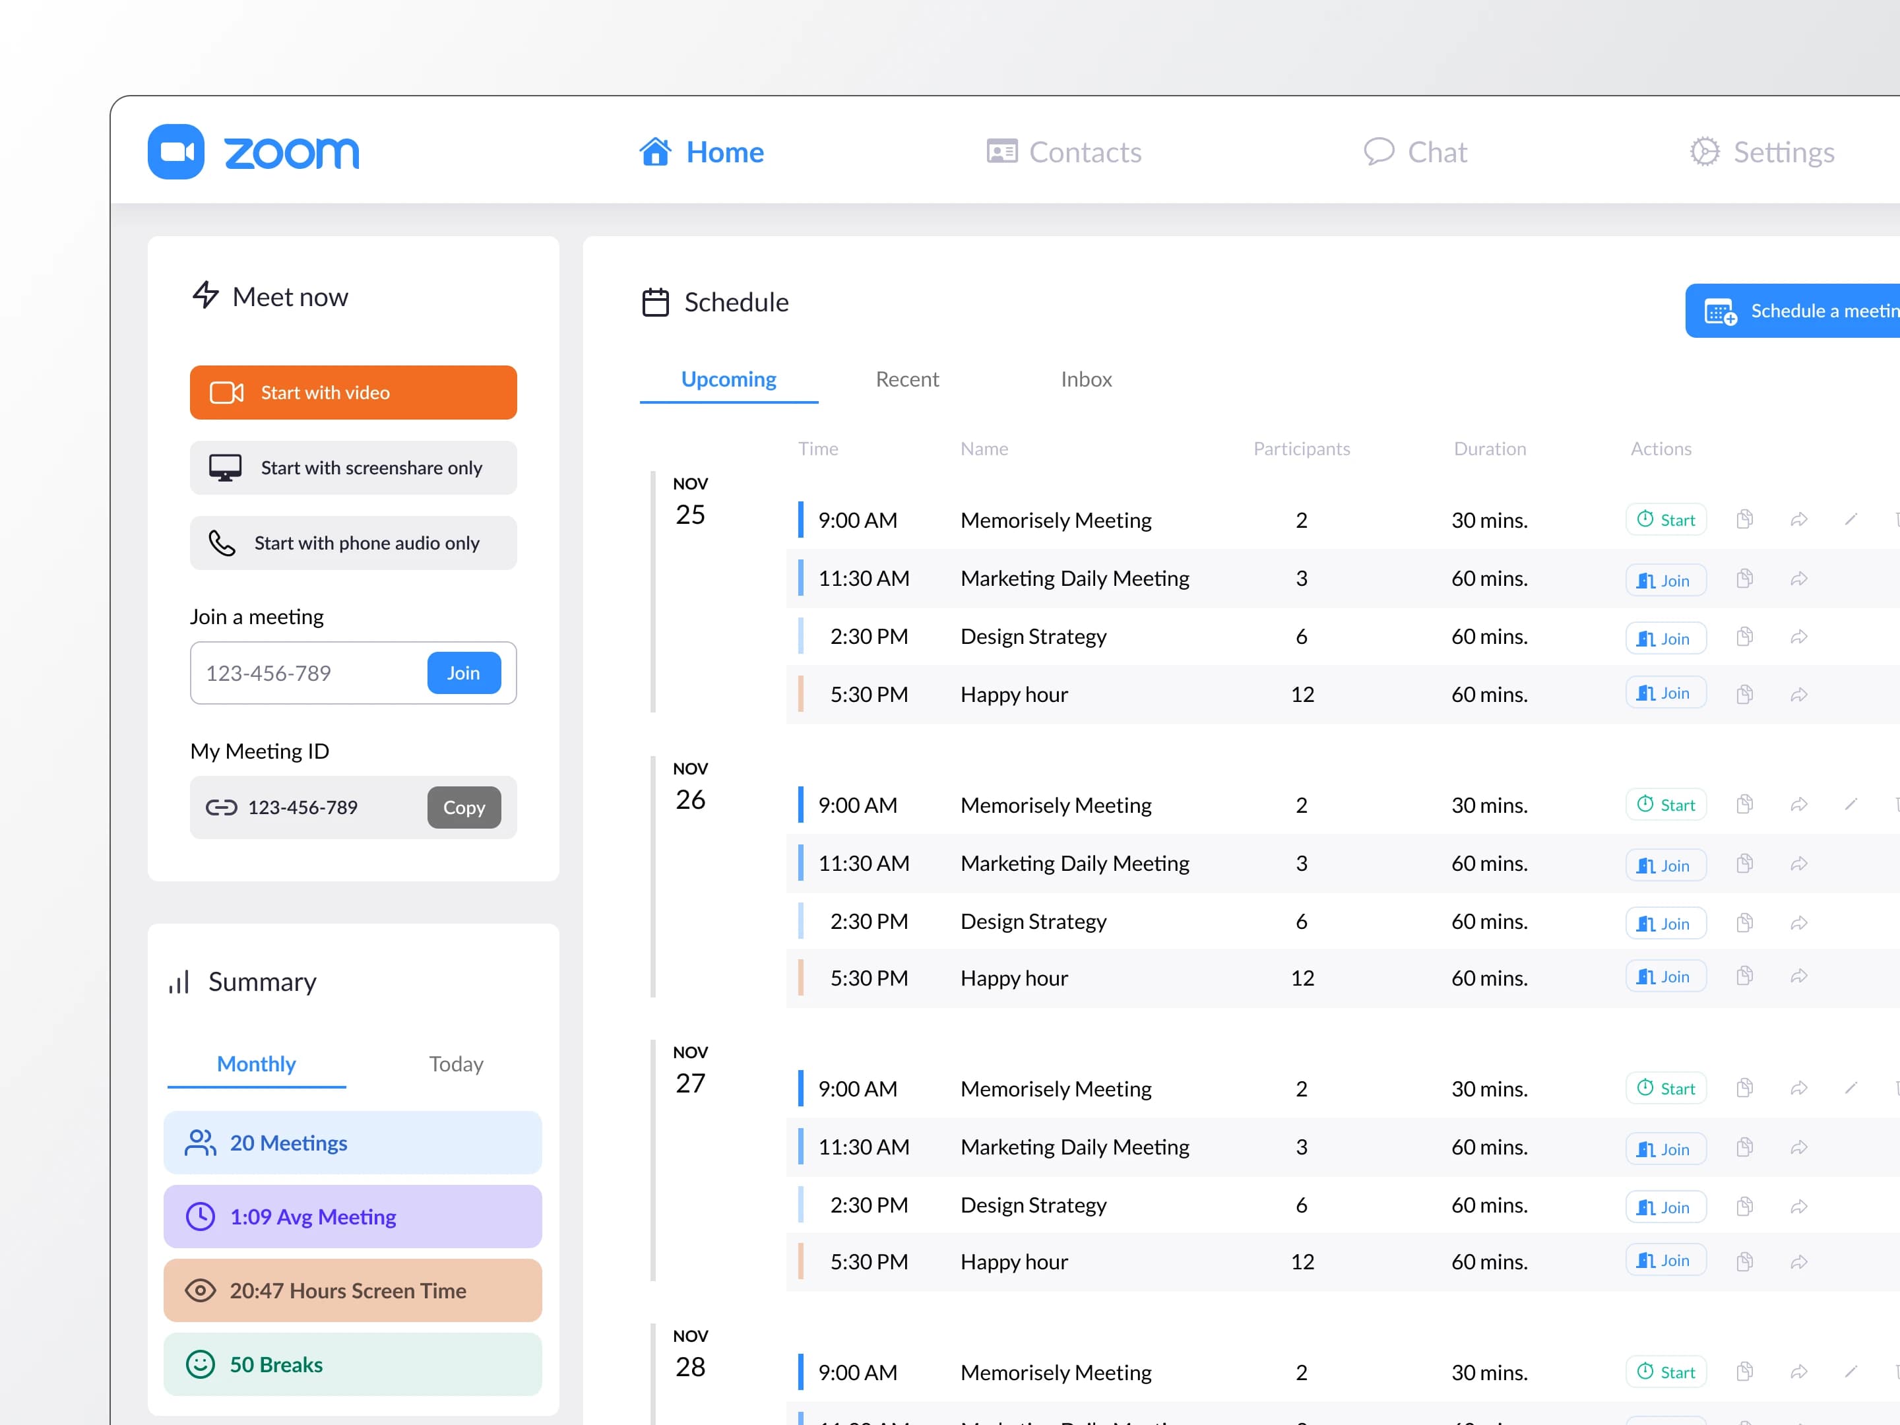Screen dimensions: 1900x1425
Task: Select the Monthly summary tab
Action: 256,1064
